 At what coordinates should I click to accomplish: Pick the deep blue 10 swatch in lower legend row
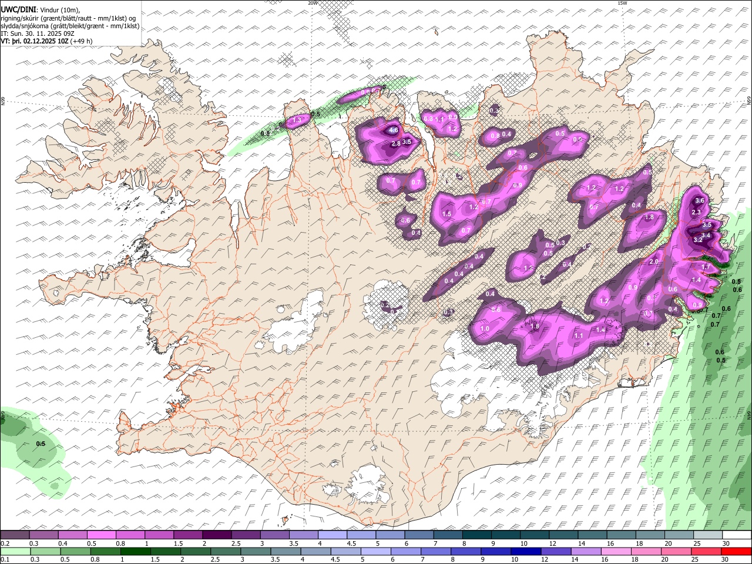[526, 551]
